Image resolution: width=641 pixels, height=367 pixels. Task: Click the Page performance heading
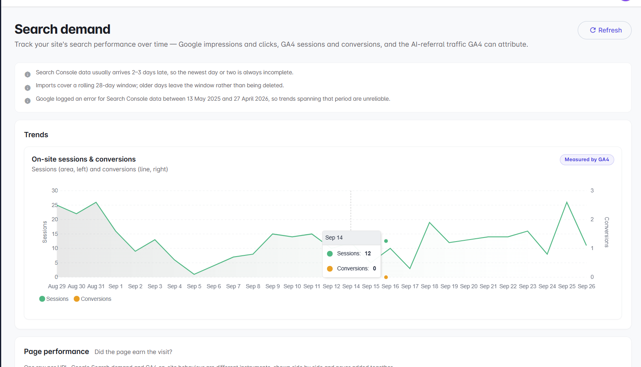point(56,352)
